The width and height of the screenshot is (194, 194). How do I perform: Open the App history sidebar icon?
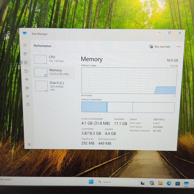click(x=26, y=71)
